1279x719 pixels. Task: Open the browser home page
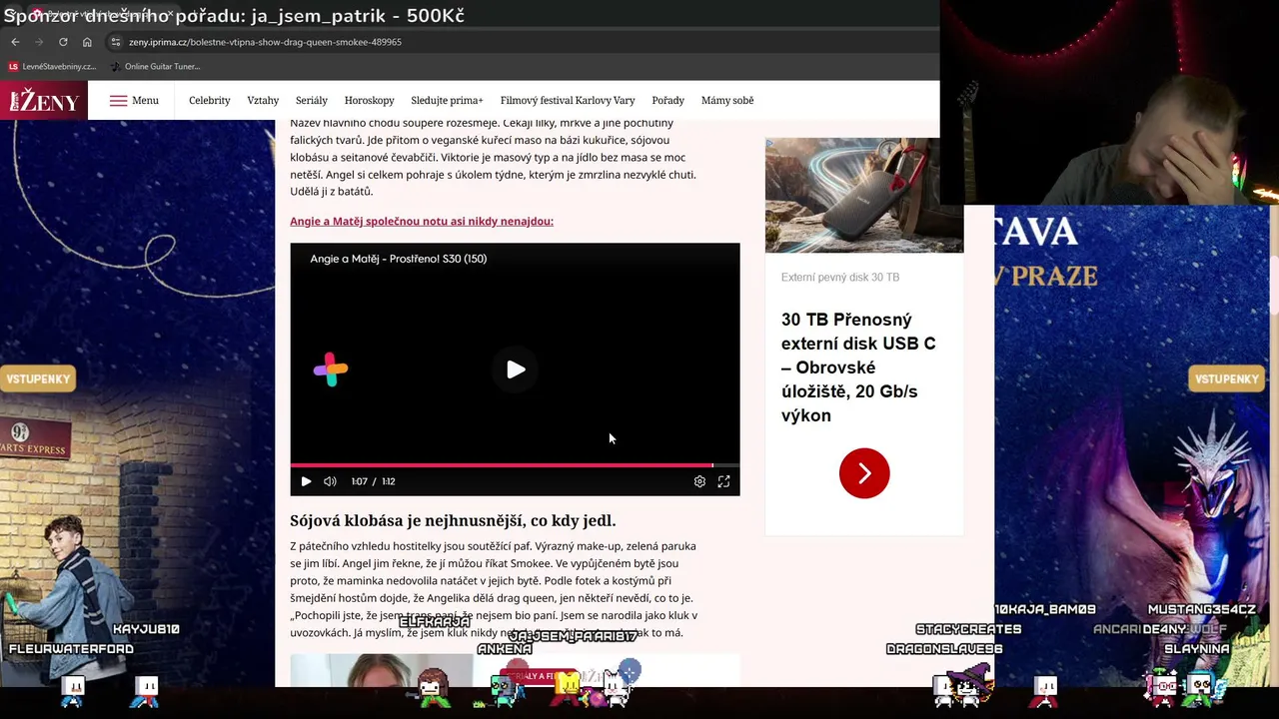[87, 42]
